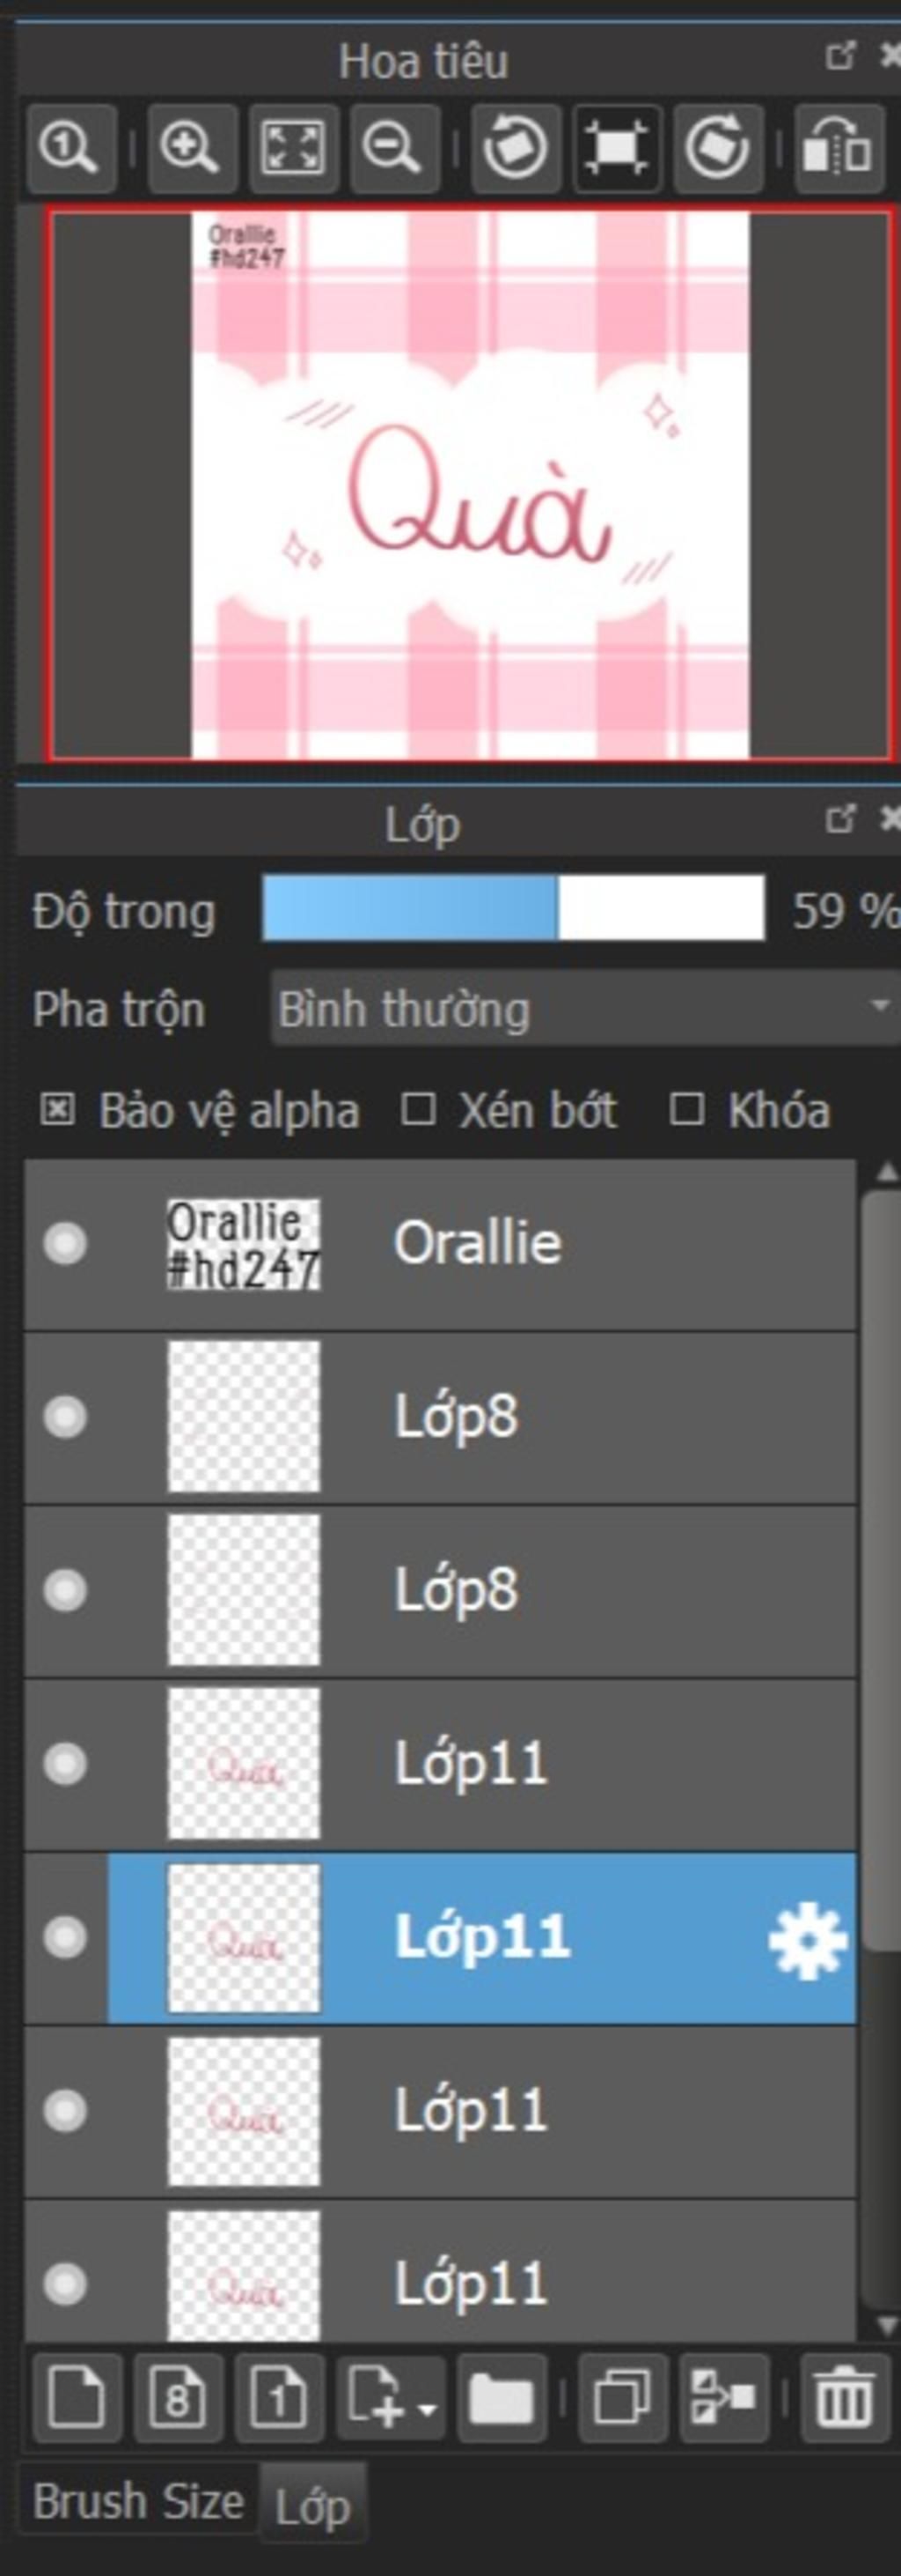Open the Pha trộn blend mode dropdown
The width and height of the screenshot is (901, 2576).
tap(584, 1008)
